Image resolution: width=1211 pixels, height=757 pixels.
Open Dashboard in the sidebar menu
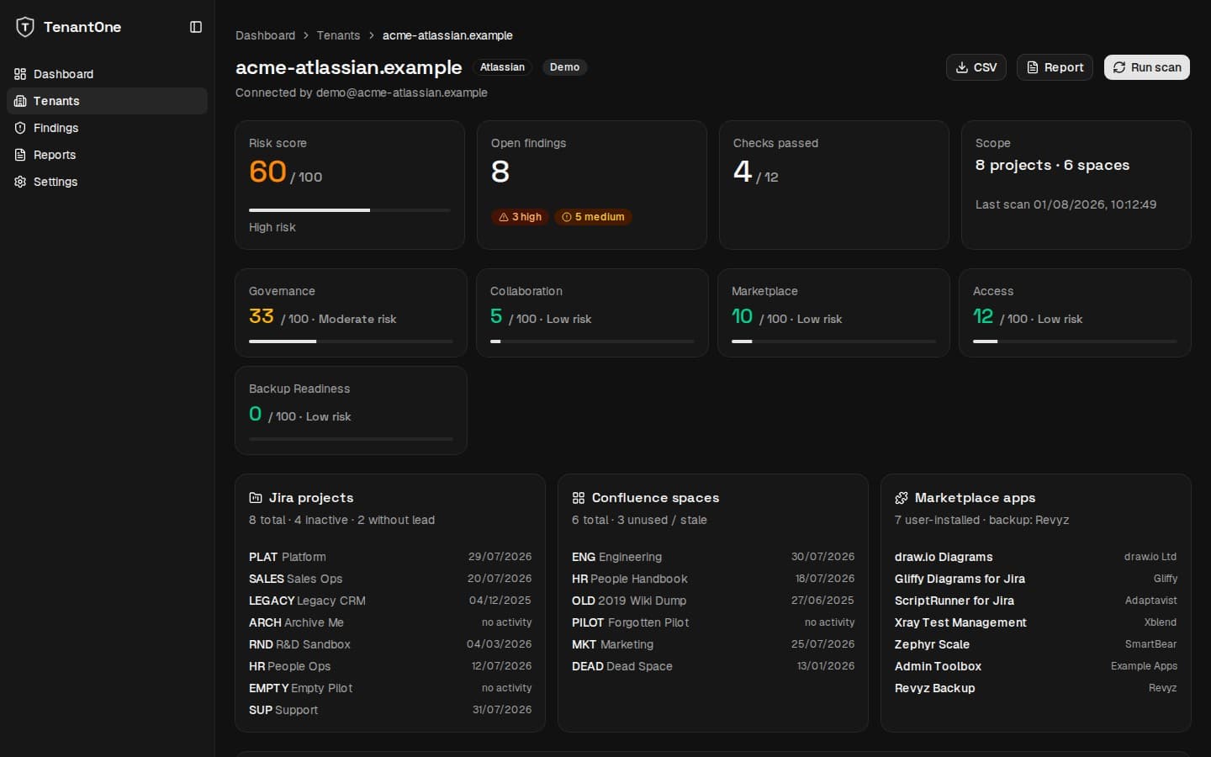tap(107, 74)
